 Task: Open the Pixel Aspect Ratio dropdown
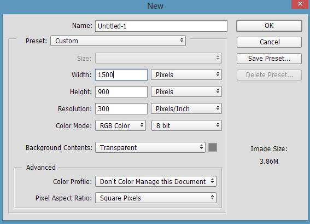pyautogui.click(x=156, y=198)
